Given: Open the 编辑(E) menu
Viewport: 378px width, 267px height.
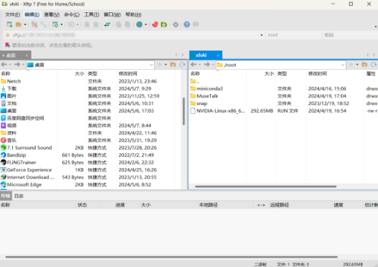Looking at the screenshot, I should pyautogui.click(x=32, y=14).
